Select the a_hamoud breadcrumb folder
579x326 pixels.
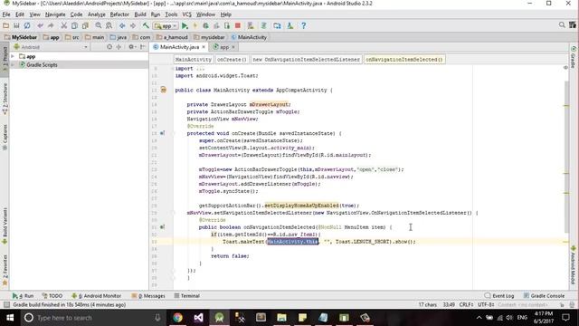pyautogui.click(x=172, y=37)
